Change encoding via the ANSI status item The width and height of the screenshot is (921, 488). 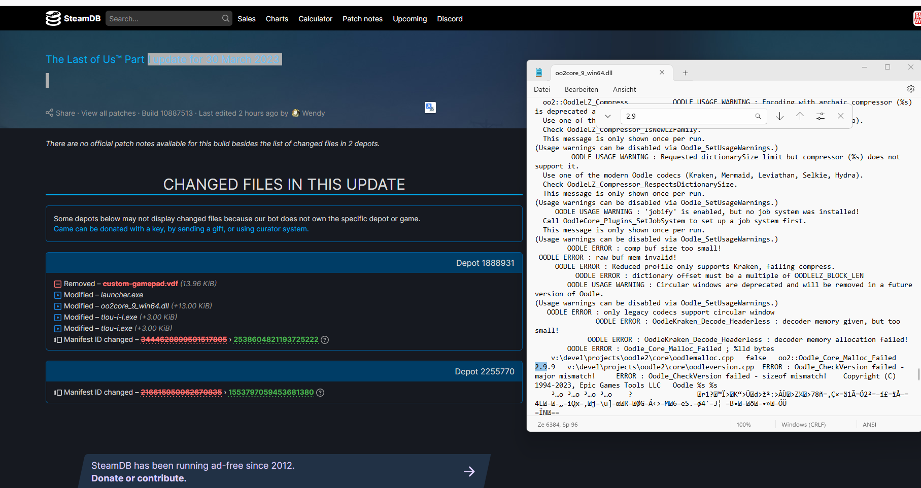pyautogui.click(x=869, y=424)
